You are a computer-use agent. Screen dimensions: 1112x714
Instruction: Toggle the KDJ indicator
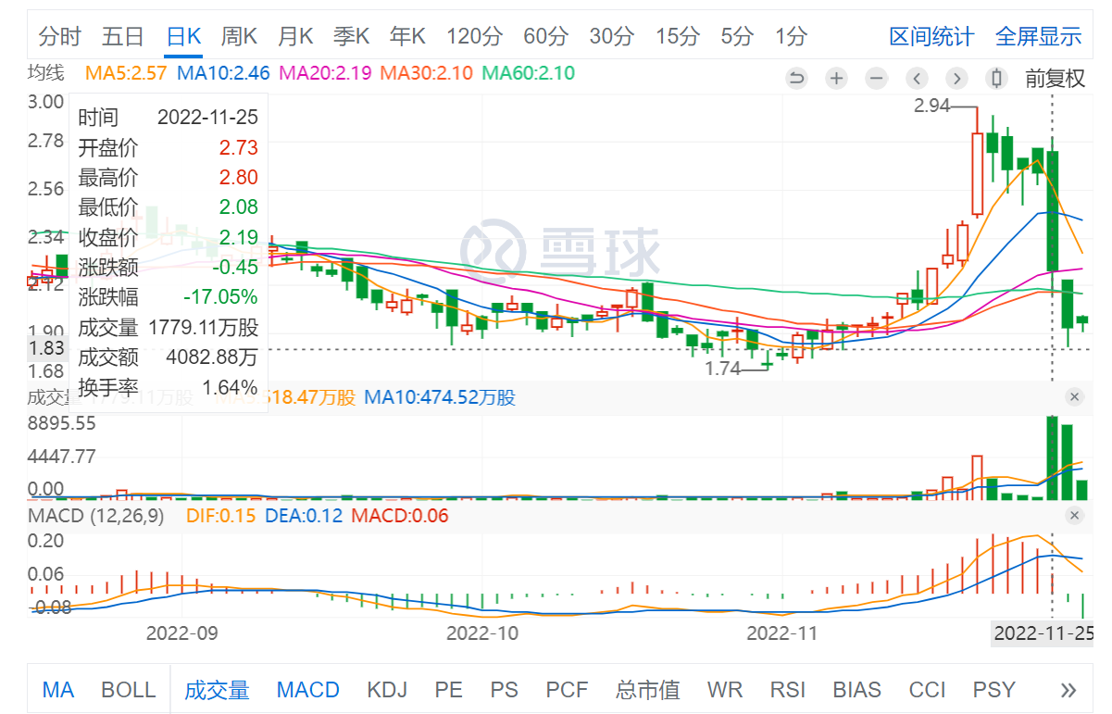387,690
